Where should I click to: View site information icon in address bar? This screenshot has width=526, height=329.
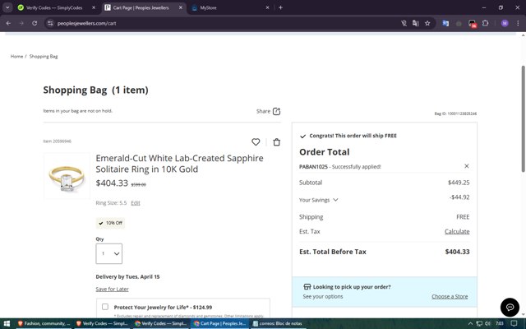point(50,23)
